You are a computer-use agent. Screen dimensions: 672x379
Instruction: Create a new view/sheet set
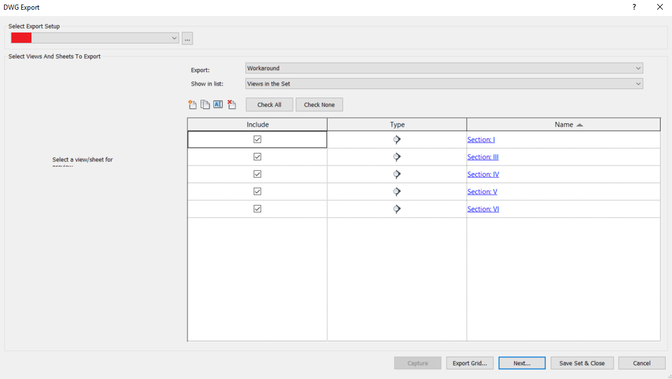tap(192, 104)
